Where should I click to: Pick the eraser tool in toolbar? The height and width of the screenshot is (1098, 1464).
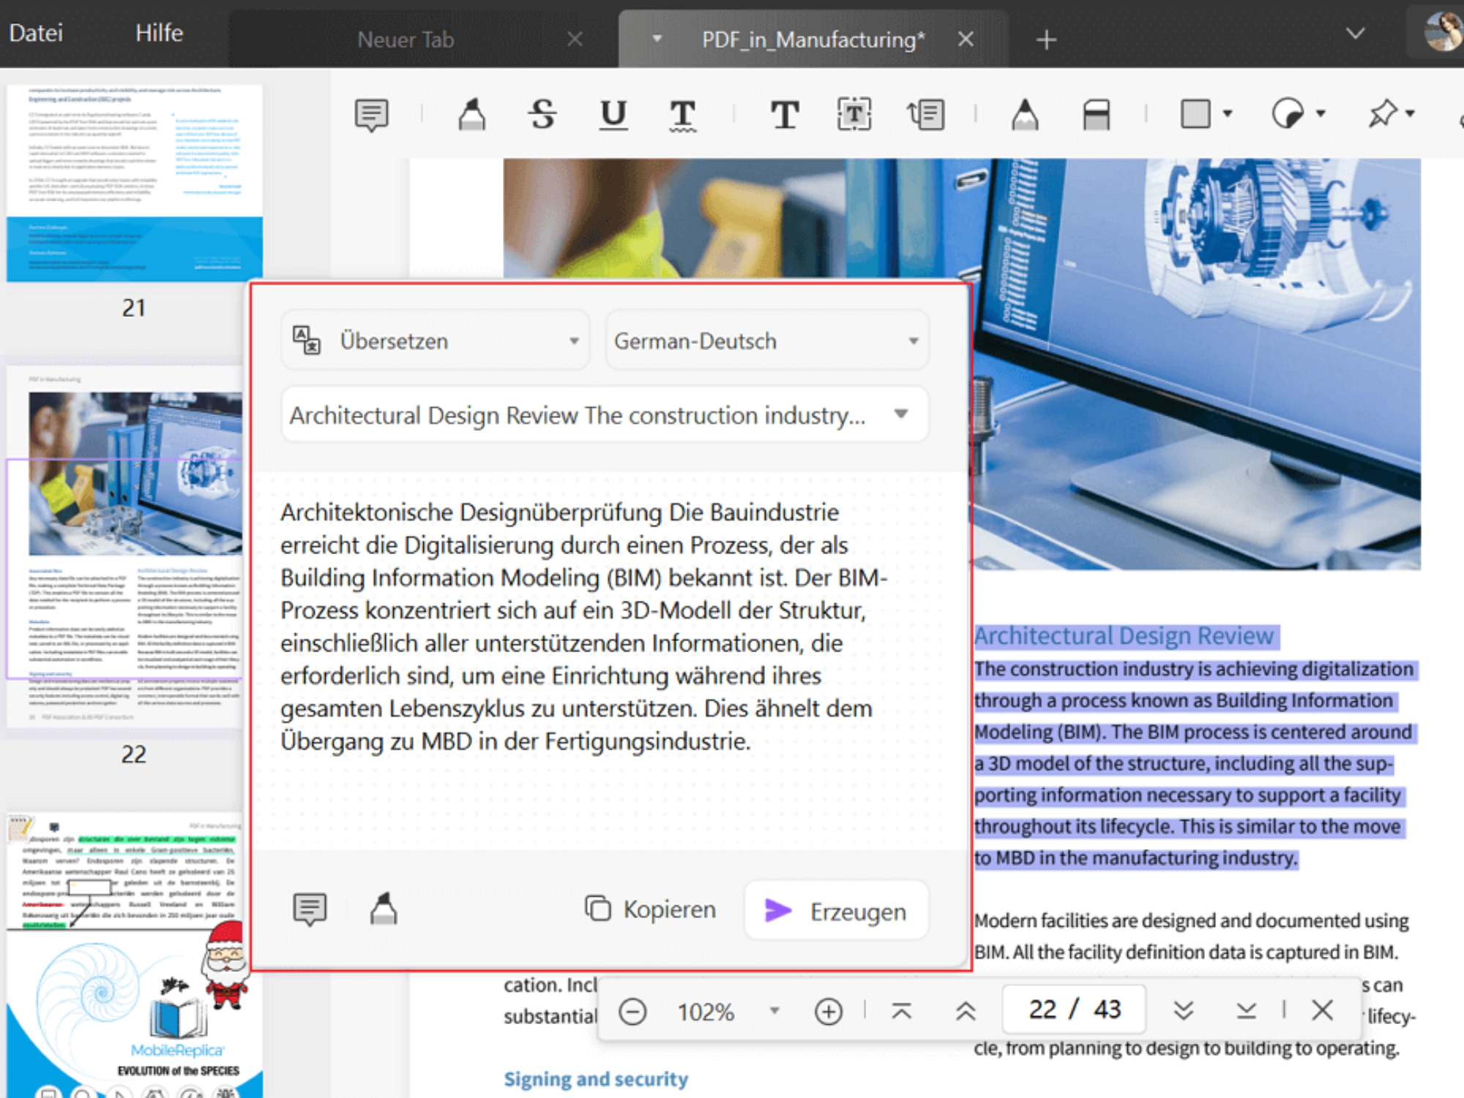(1096, 114)
